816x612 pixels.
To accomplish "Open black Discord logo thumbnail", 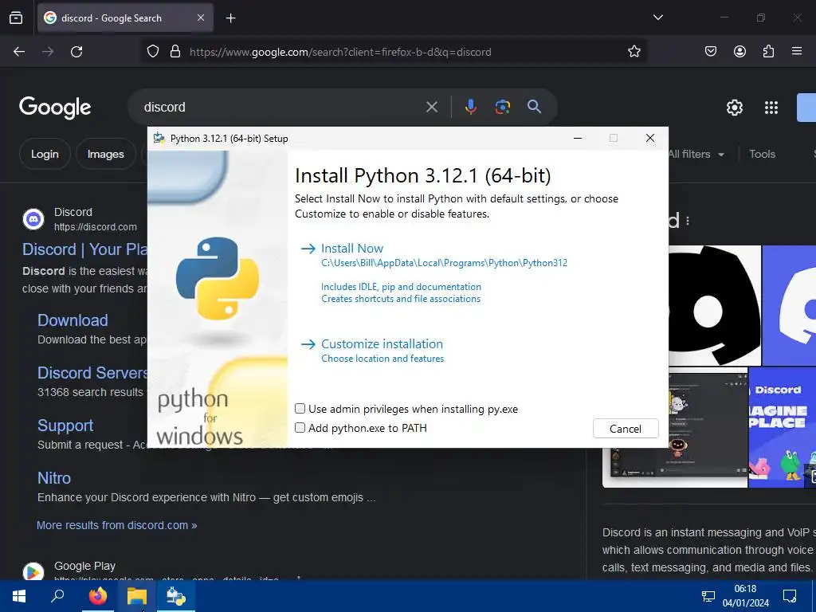I will [715, 305].
